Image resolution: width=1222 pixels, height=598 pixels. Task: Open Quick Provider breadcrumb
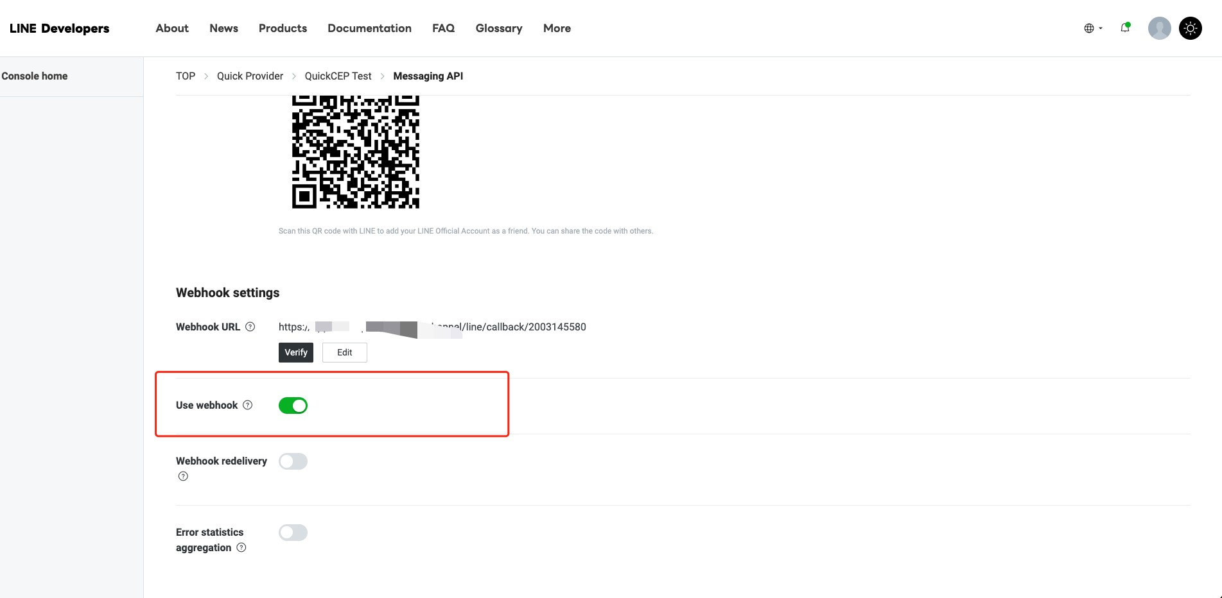click(x=250, y=76)
